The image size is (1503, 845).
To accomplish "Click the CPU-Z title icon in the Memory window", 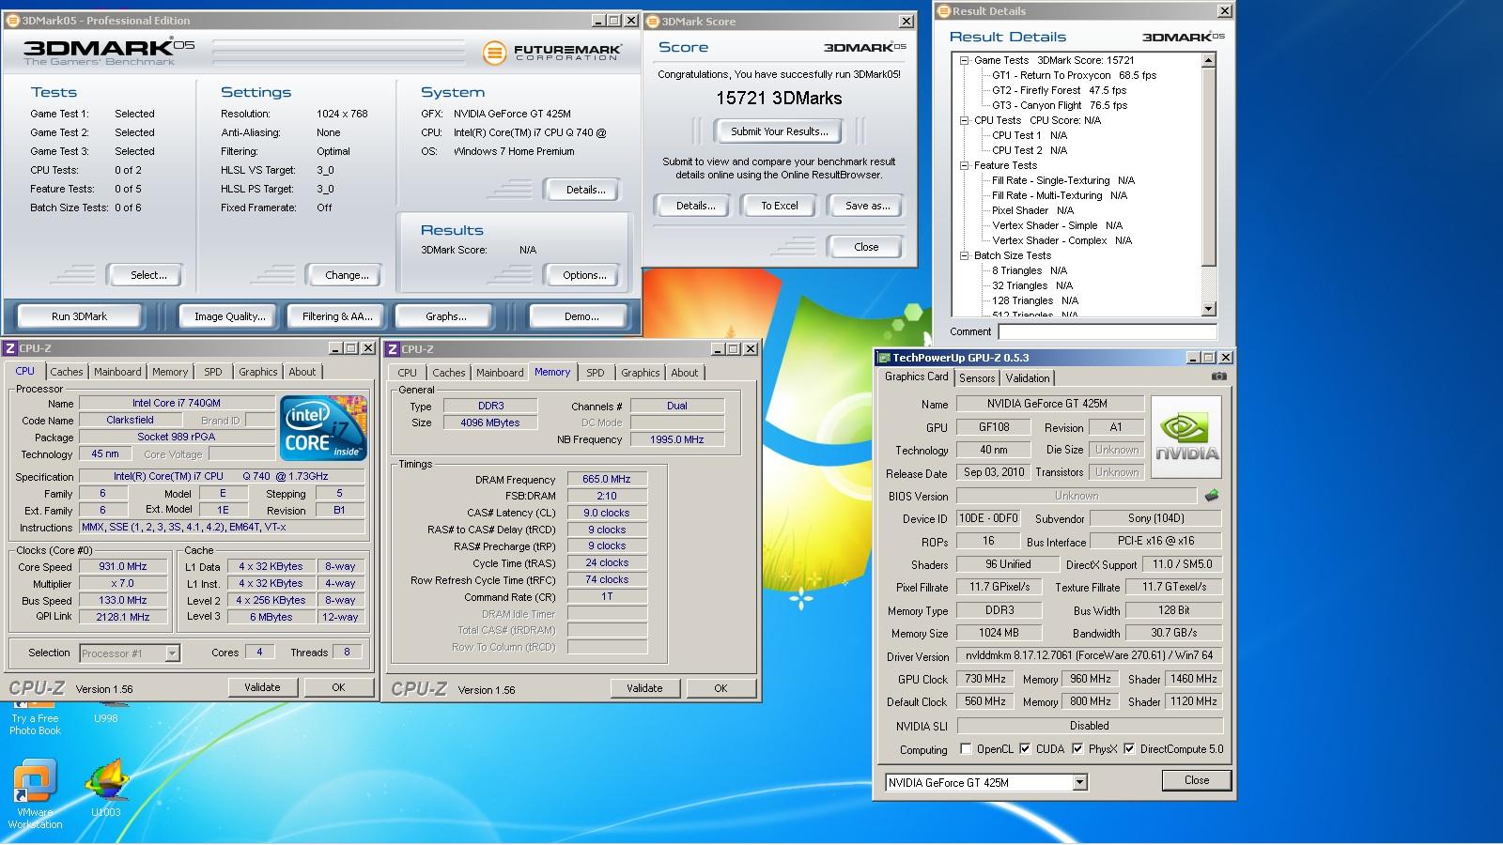I will [x=393, y=349].
